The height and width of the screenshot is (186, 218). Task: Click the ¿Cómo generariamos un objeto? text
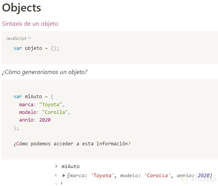tap(44, 72)
